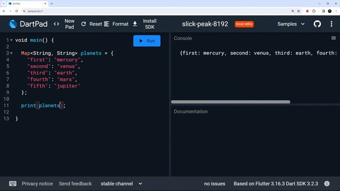Click the console horizontal scrollbar
This screenshot has width=340, height=191.
click(x=231, y=102)
